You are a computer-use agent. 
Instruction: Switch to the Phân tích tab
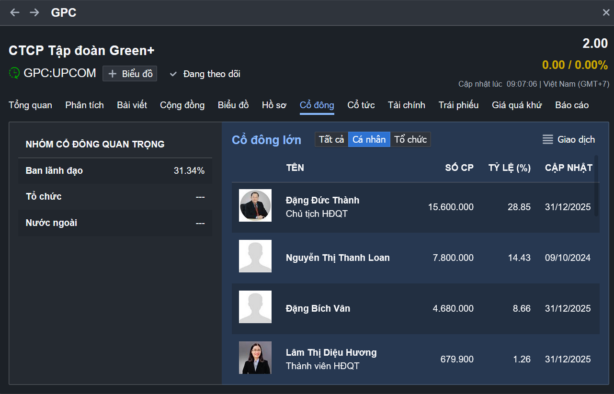point(84,105)
